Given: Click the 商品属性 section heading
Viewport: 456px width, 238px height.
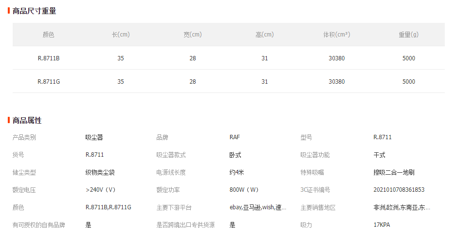Looking at the screenshot, I should (x=27, y=120).
